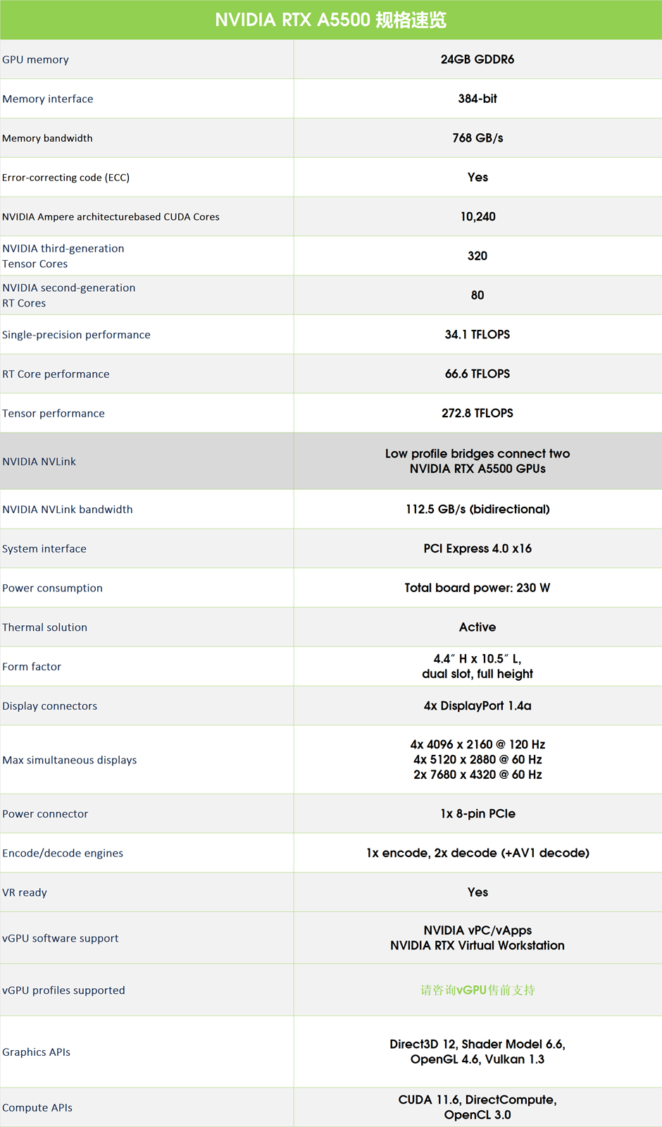Click the 24GB GDDR6 value
662x1127 pixels.
tap(477, 59)
